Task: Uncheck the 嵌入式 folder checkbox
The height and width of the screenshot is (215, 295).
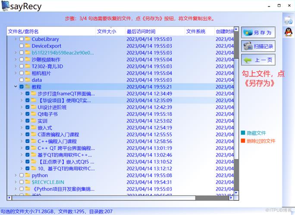Action: (28, 128)
